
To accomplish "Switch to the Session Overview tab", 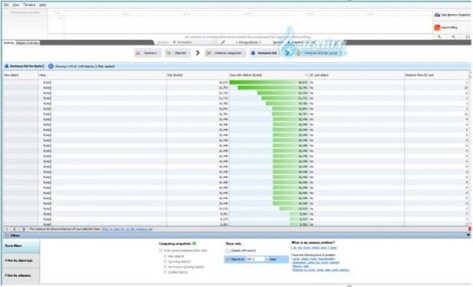I will coord(27,43).
